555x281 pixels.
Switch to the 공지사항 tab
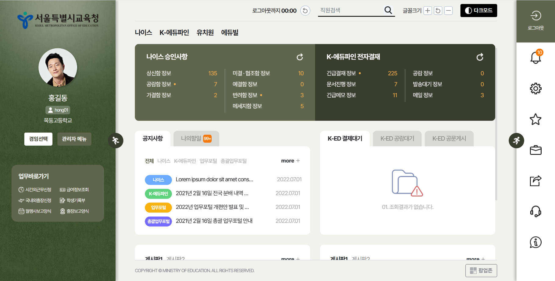[152, 139]
